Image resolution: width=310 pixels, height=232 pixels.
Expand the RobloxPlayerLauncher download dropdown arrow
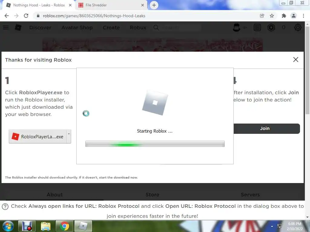69,137
